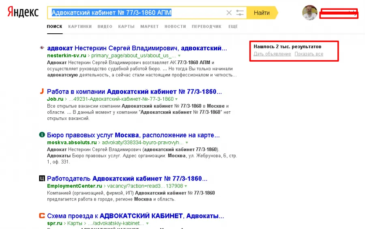Open Работа в компании Адвокатский кабинет result

[134, 91]
